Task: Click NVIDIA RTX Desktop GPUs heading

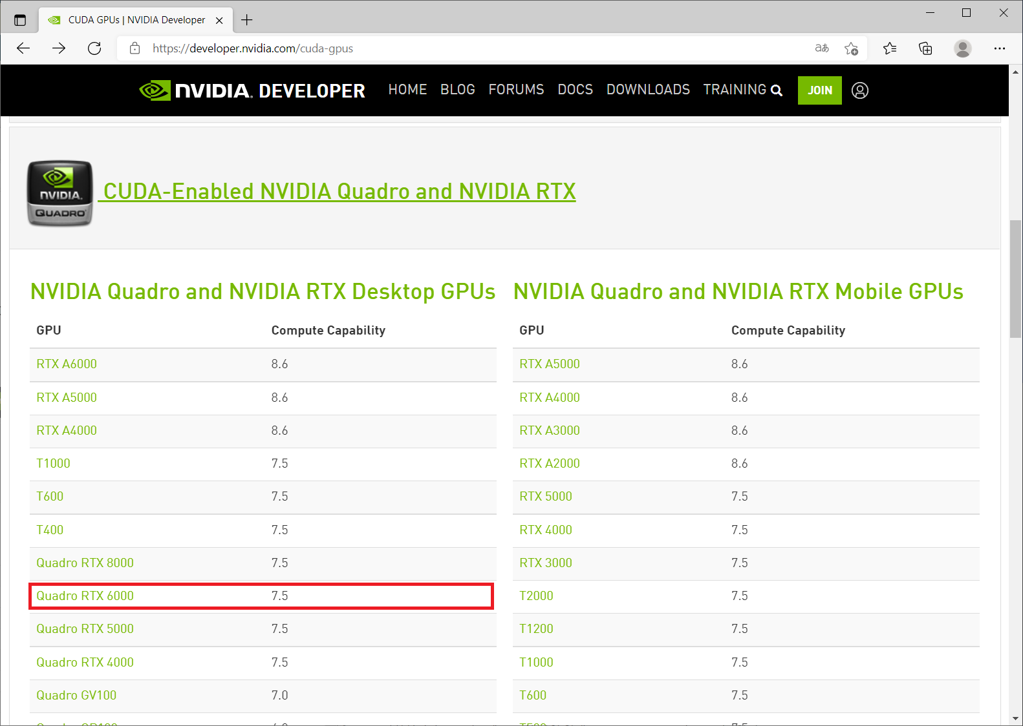Action: click(263, 291)
